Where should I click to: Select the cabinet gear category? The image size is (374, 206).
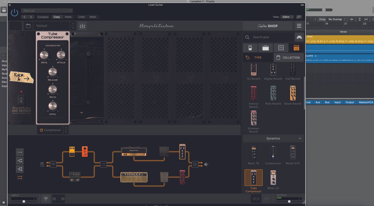pyautogui.click(x=281, y=47)
